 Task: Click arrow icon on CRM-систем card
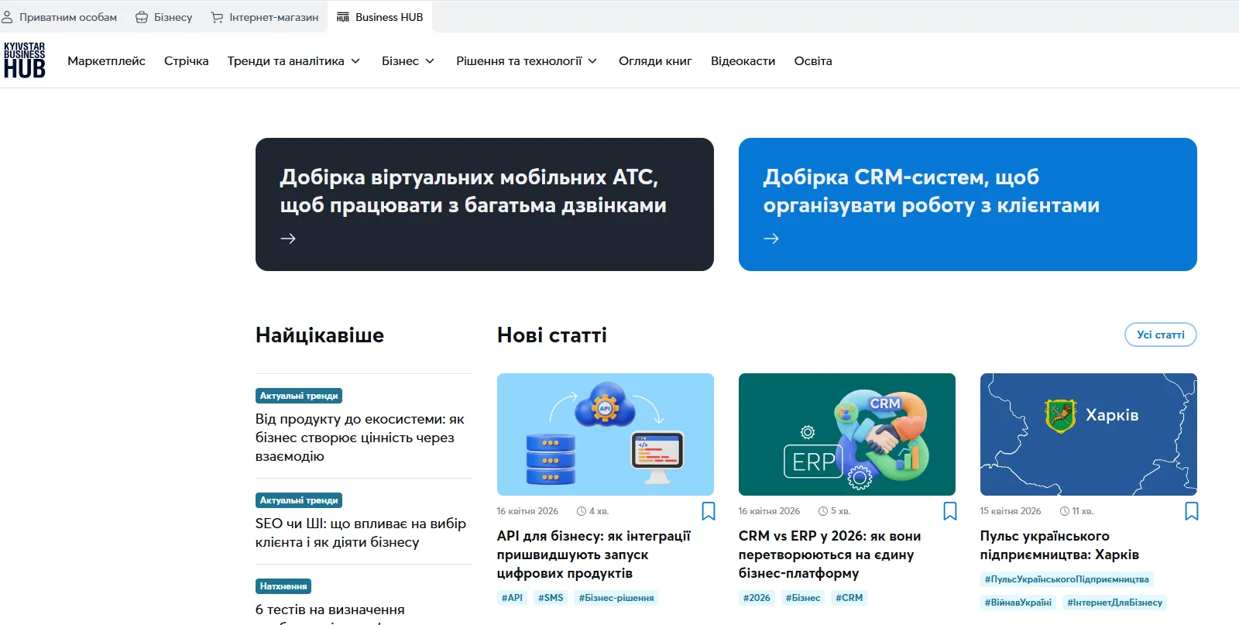pyautogui.click(x=771, y=239)
